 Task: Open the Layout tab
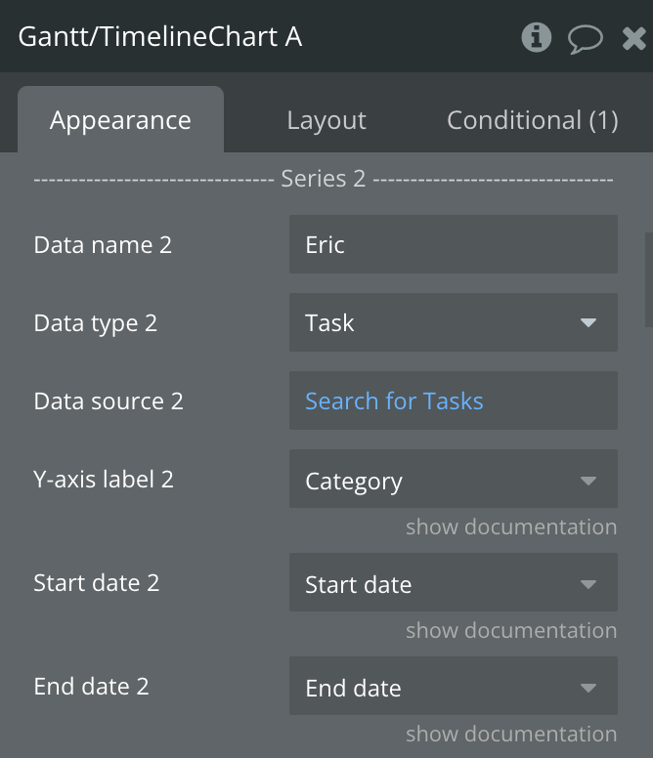tap(326, 120)
